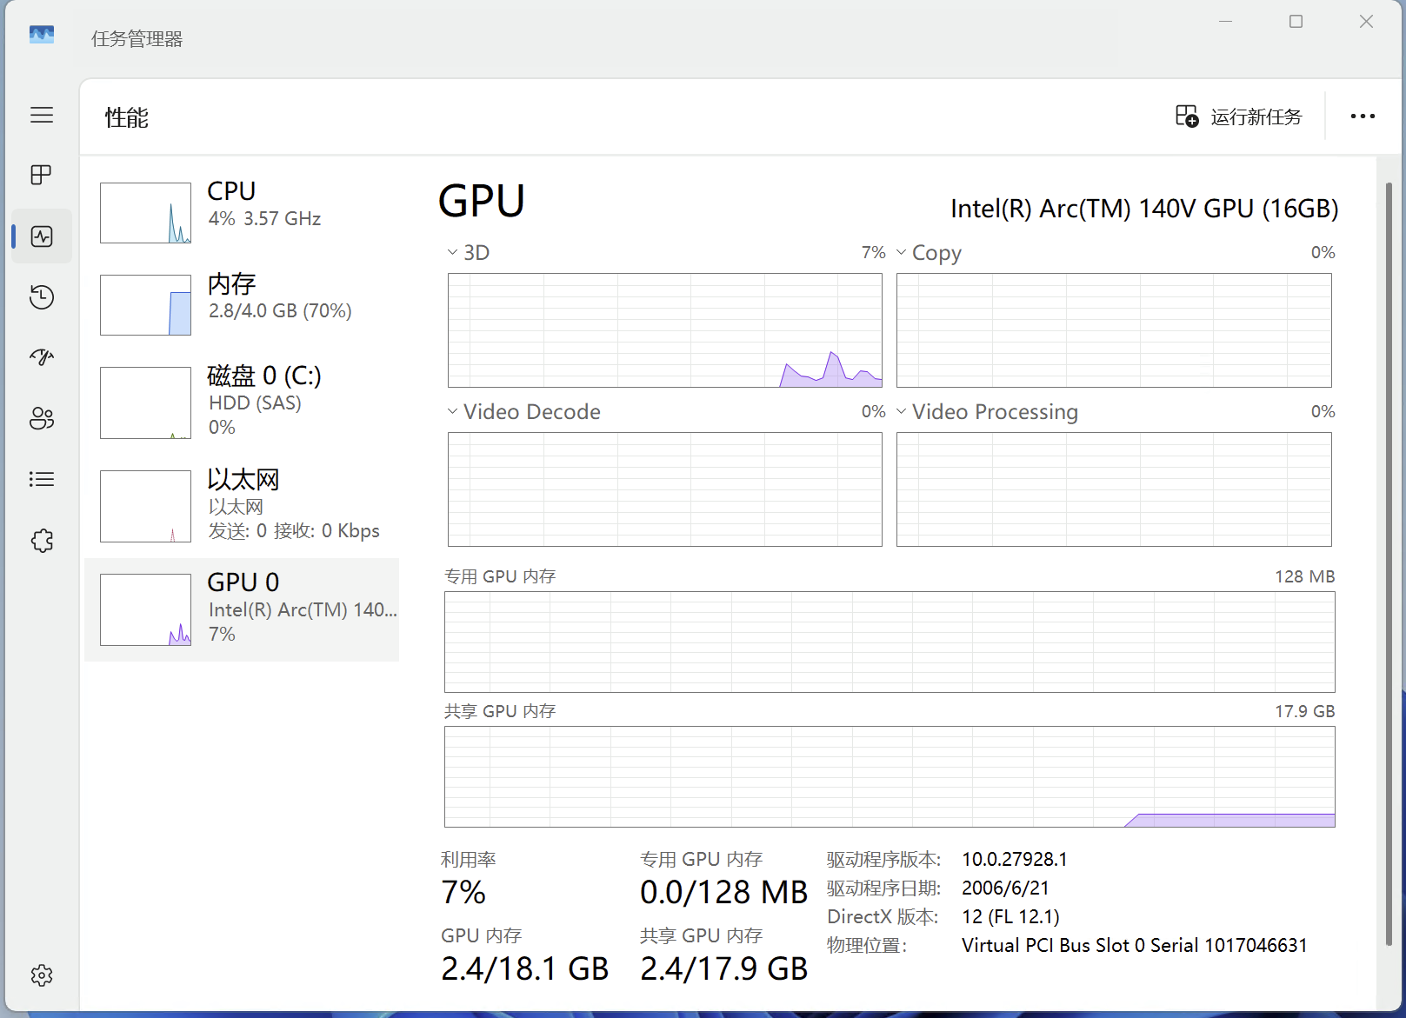The height and width of the screenshot is (1018, 1406).
Task: Select the CPU performance item
Action: (x=242, y=212)
